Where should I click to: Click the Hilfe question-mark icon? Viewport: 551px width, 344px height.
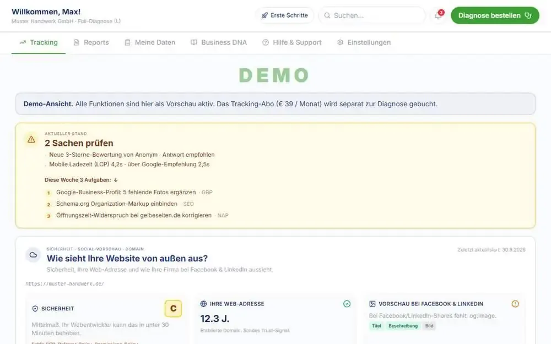[x=266, y=42]
